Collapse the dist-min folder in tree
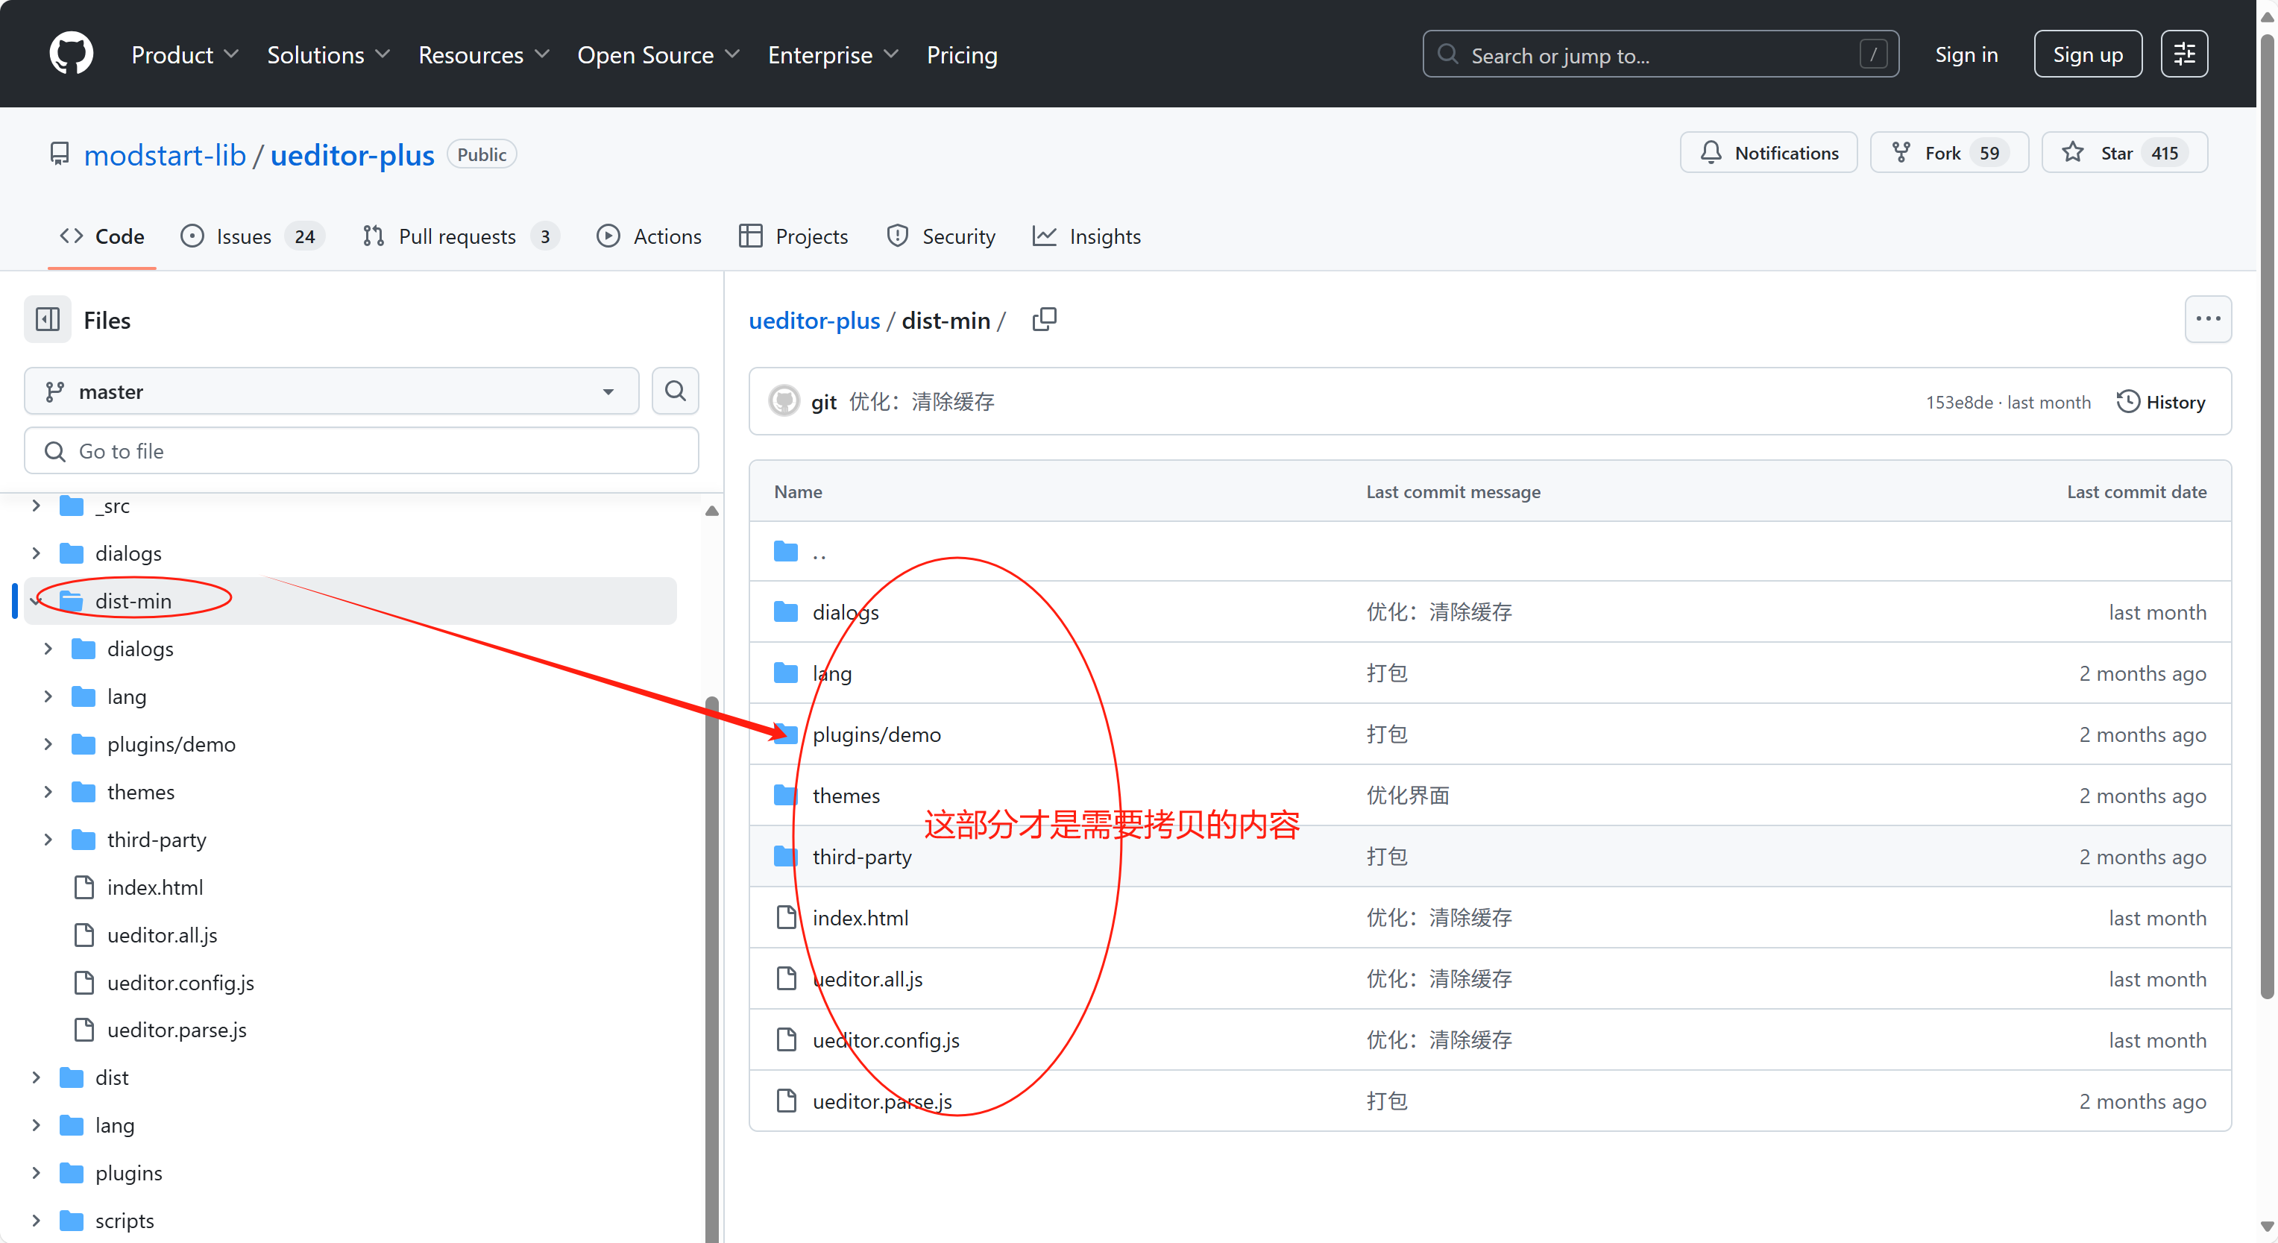2278x1243 pixels. (37, 601)
